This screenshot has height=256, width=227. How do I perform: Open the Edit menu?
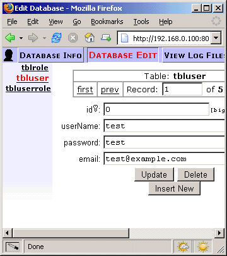click(x=33, y=21)
